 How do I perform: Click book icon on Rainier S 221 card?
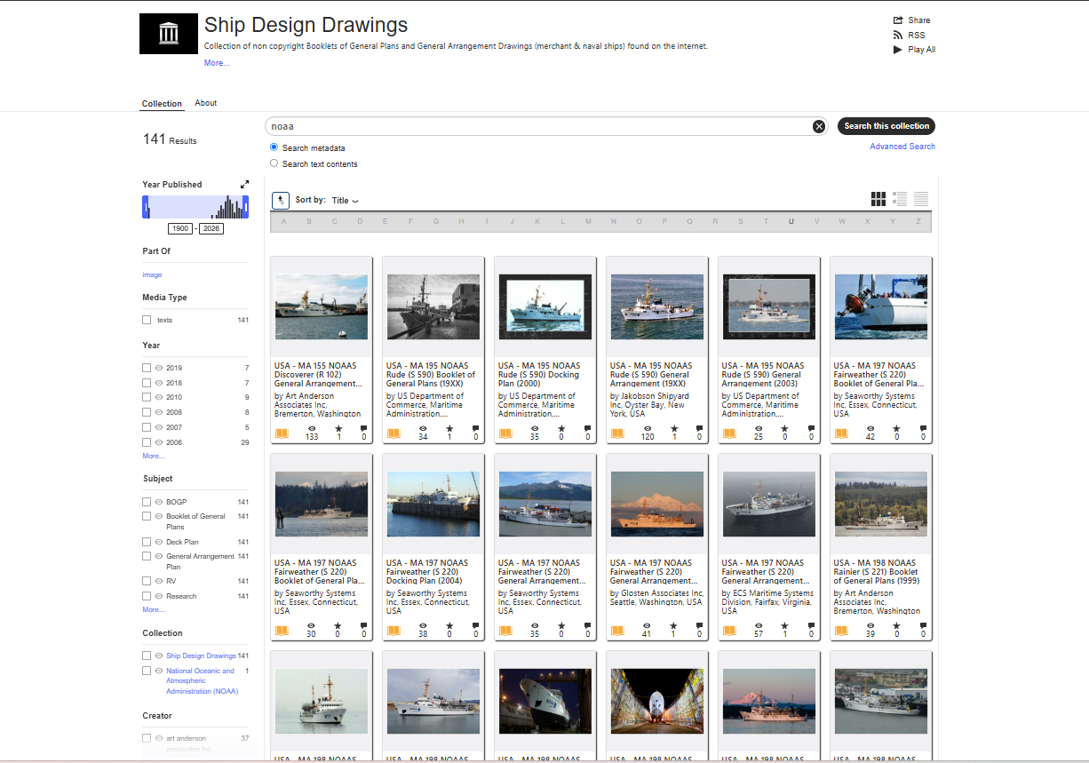(x=842, y=631)
